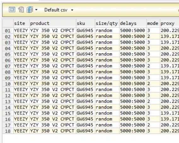This screenshot has width=179, height=143.
Task: Click the blue grid columns icon
Action: (30, 10)
